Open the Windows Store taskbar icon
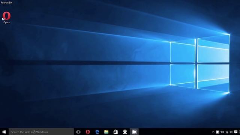The image size is (240, 135). pos(115,132)
